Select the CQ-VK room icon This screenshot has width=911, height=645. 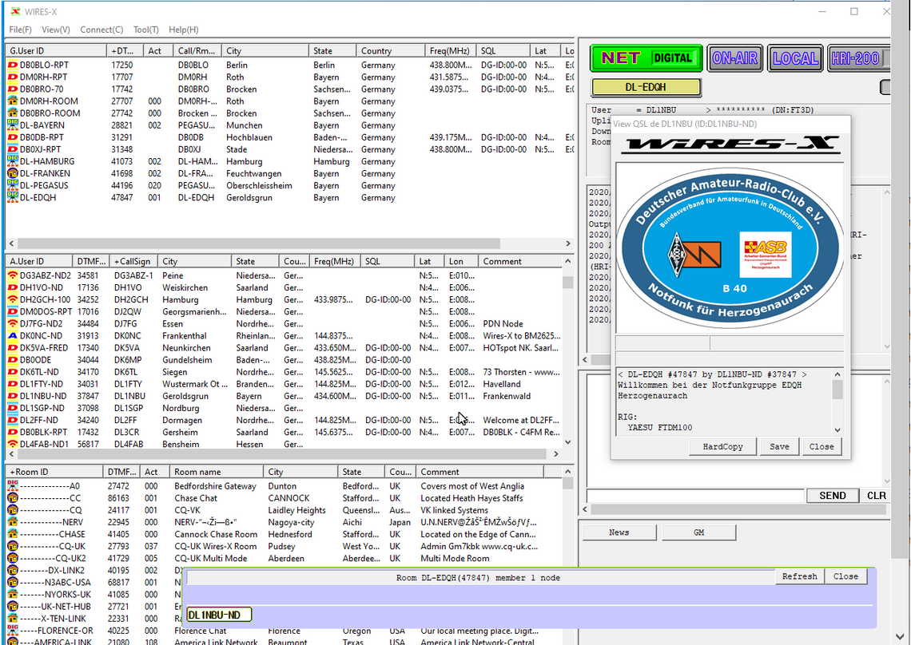point(13,510)
